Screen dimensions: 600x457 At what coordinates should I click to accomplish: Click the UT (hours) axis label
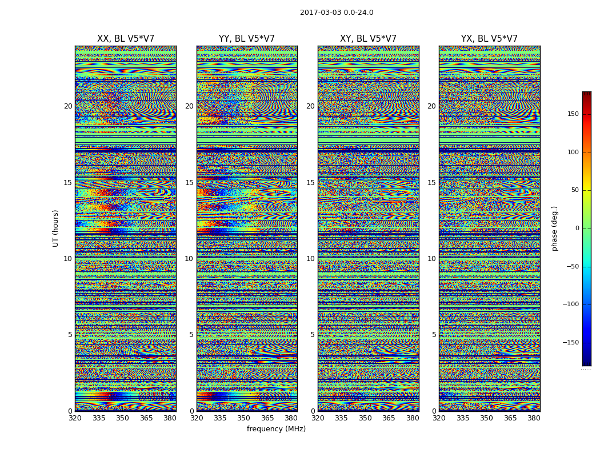55,228
